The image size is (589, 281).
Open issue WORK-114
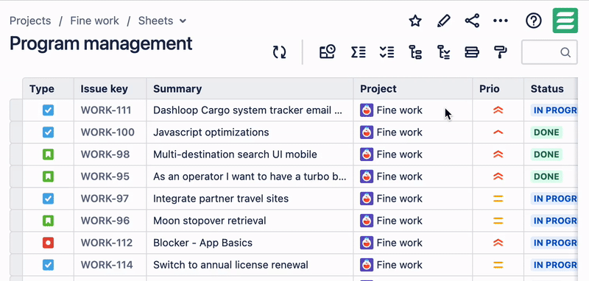[107, 265]
